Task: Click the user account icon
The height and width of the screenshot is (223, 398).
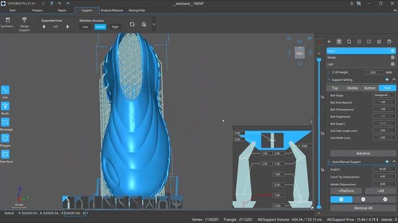Action: point(351,4)
